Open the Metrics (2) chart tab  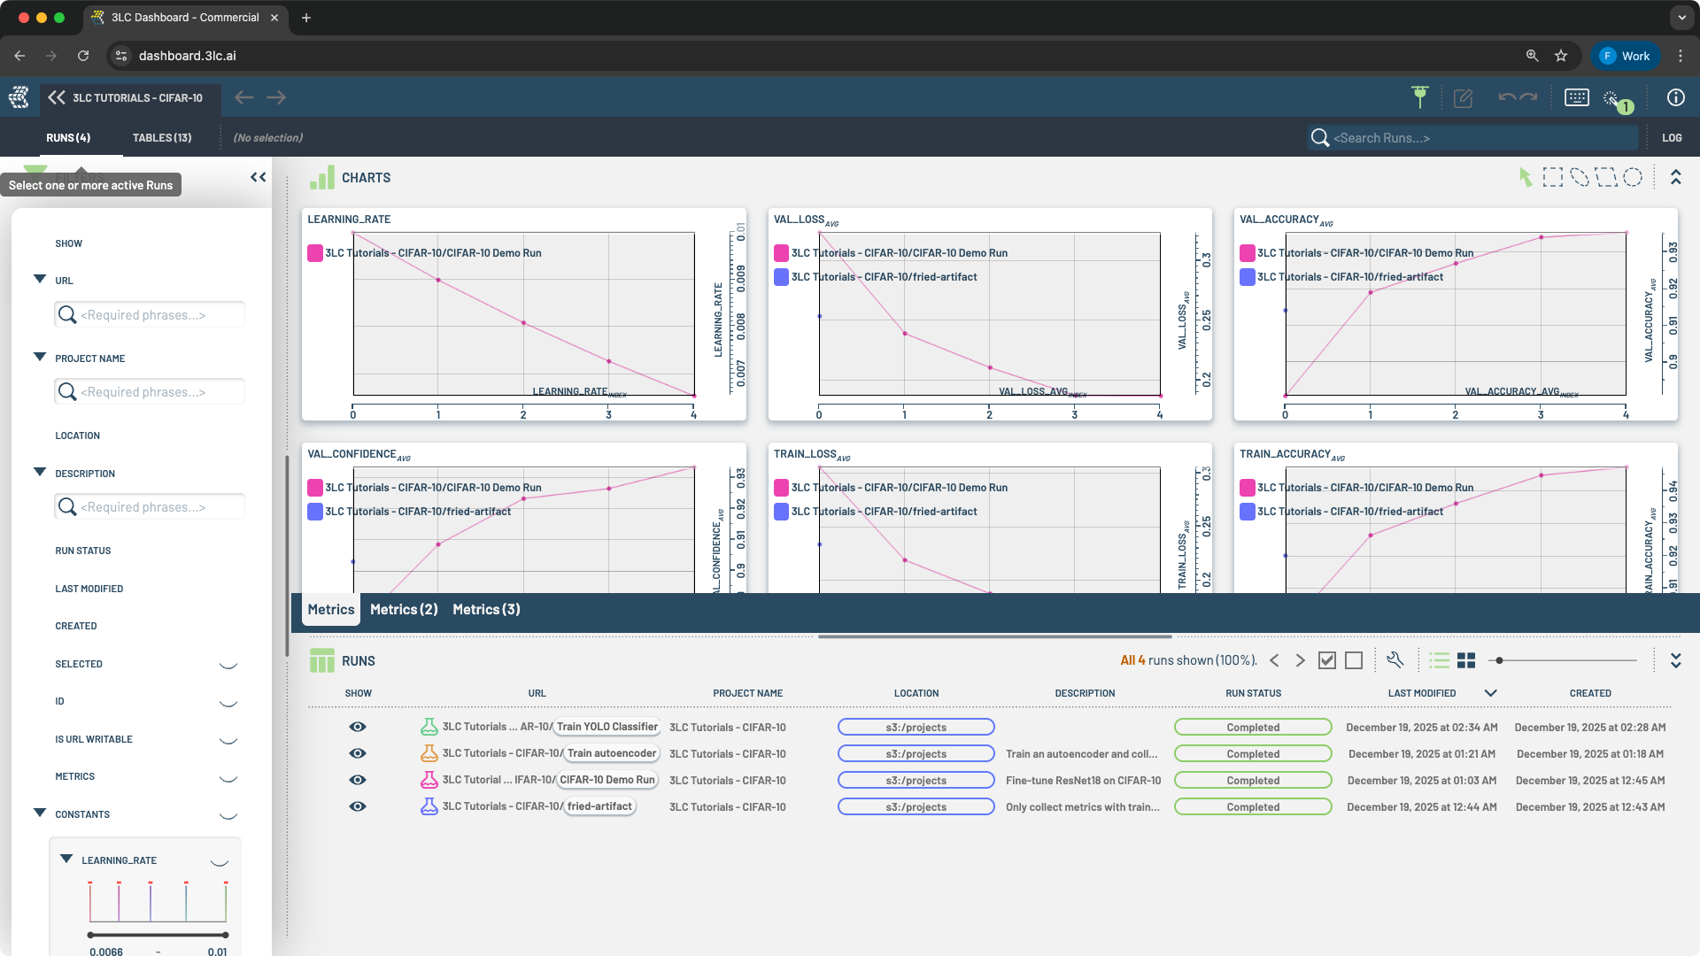click(404, 609)
